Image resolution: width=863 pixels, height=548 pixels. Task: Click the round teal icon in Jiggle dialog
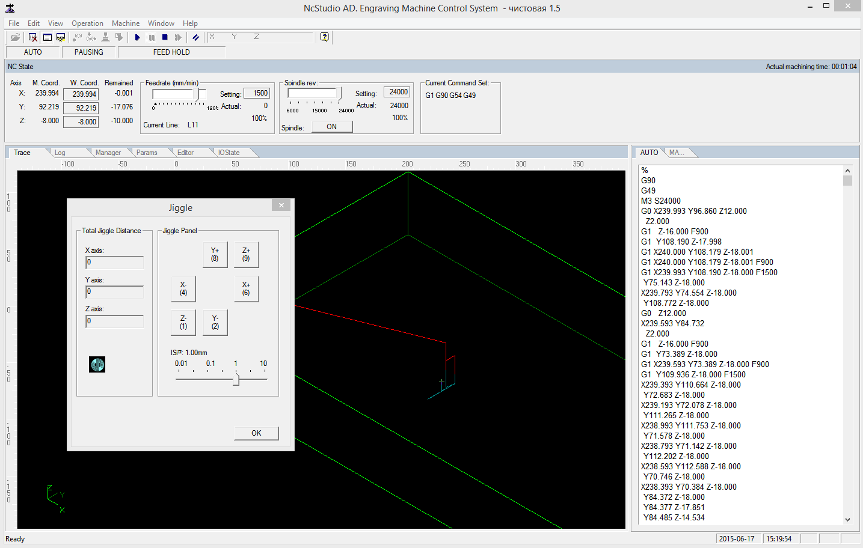click(x=97, y=364)
